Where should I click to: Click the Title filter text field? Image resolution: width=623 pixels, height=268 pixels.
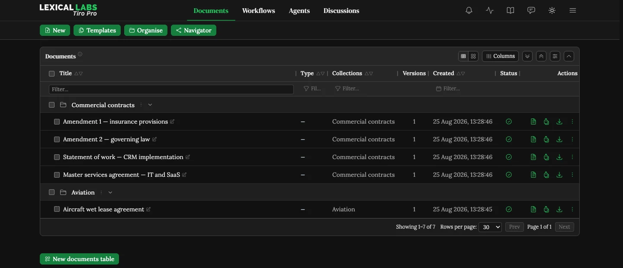171,89
